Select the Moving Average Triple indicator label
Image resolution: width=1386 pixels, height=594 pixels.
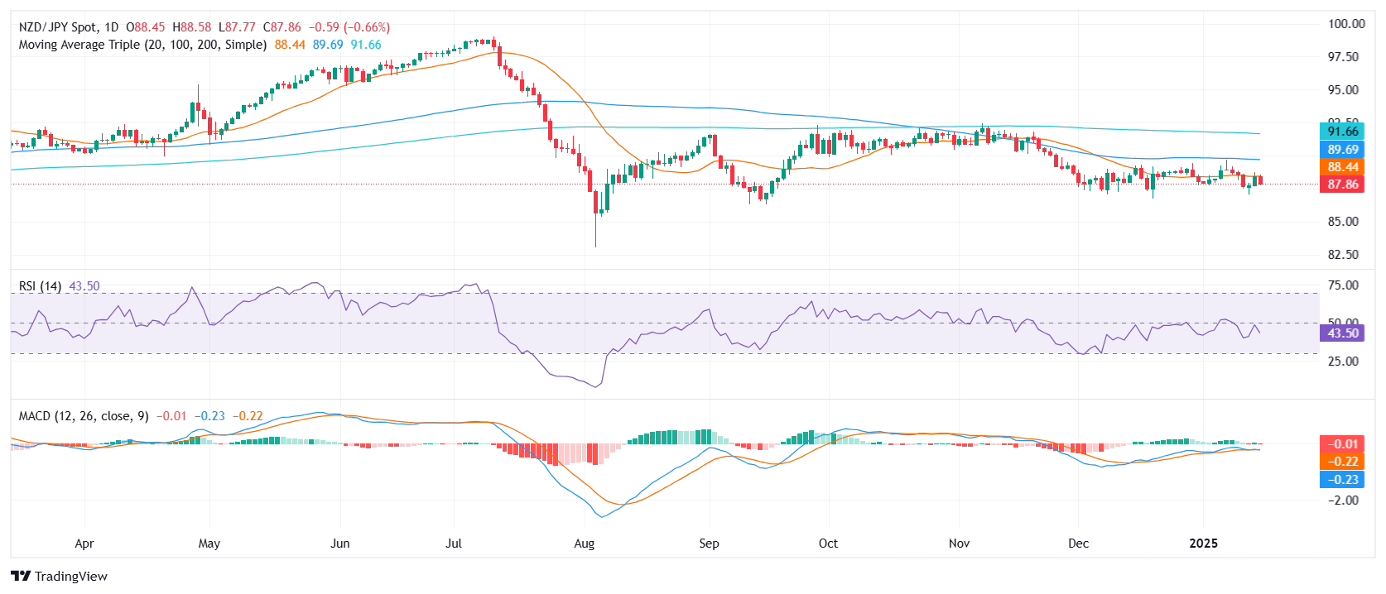coord(142,45)
